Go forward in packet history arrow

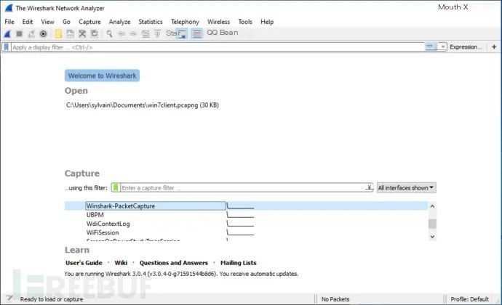[133, 33]
